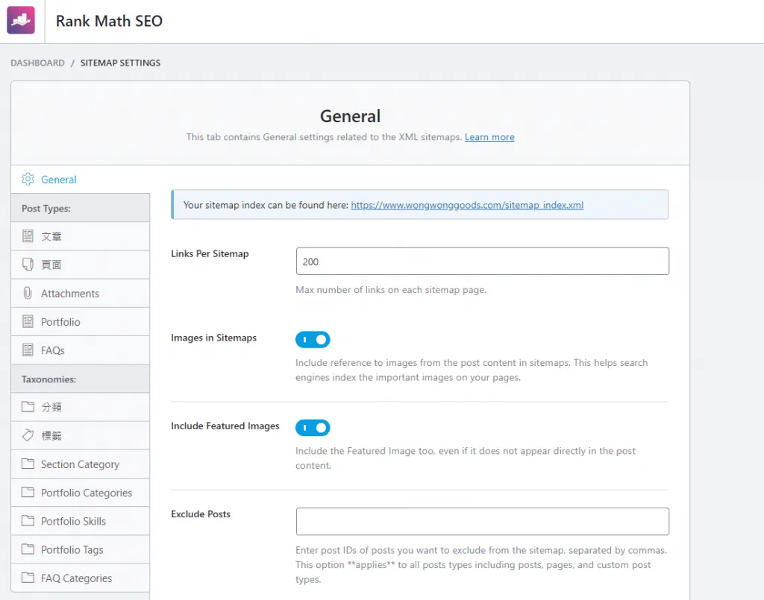Switch to the Portfolio Categories tab

click(x=86, y=493)
